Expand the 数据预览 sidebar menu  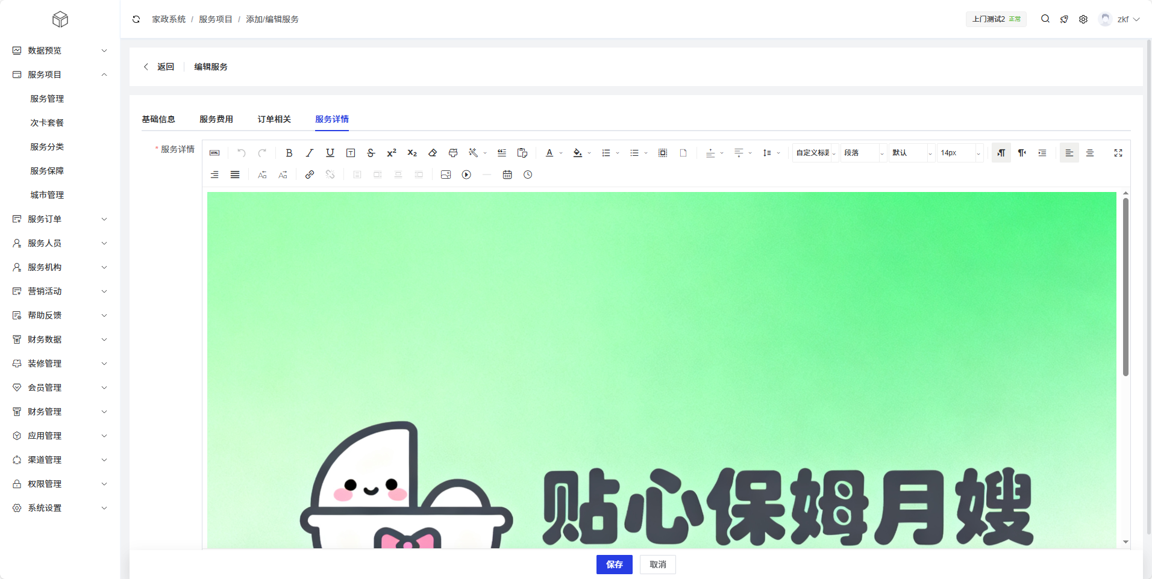[60, 51]
